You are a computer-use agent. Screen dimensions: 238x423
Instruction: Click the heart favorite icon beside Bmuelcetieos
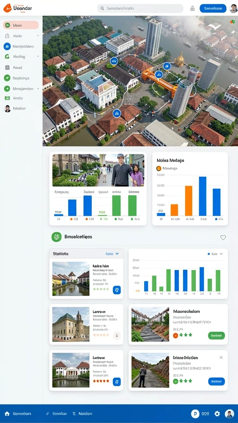point(223,238)
